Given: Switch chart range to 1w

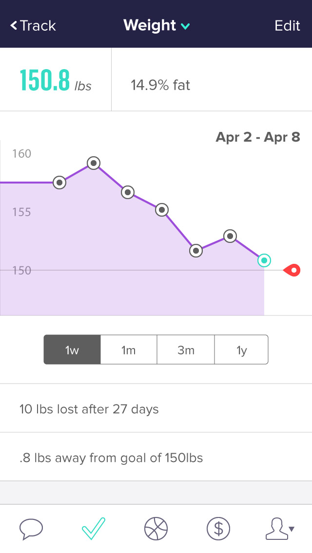Looking at the screenshot, I should point(72,350).
